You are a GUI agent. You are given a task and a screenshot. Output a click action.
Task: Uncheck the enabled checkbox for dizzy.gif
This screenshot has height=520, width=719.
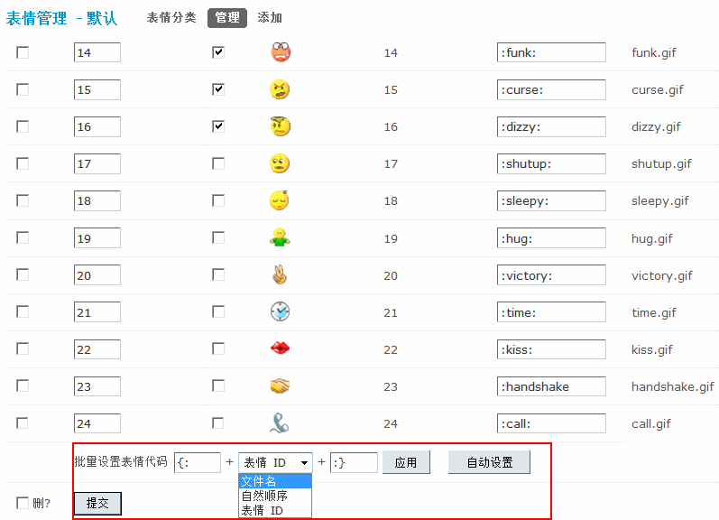(x=218, y=126)
